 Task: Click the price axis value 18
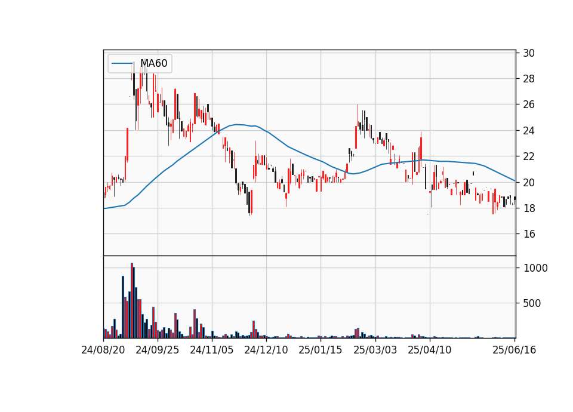tap(529, 208)
